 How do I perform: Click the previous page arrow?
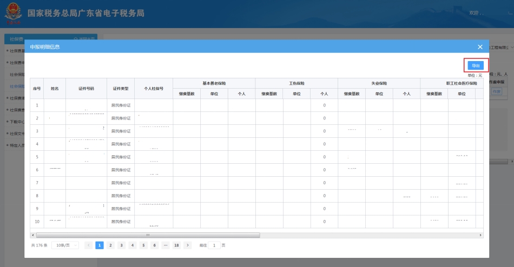pos(88,245)
